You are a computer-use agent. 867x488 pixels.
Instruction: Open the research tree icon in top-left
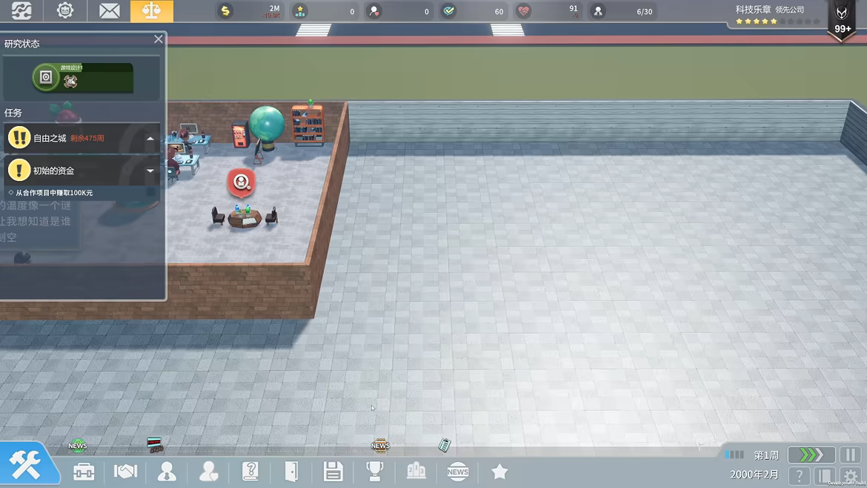21,10
